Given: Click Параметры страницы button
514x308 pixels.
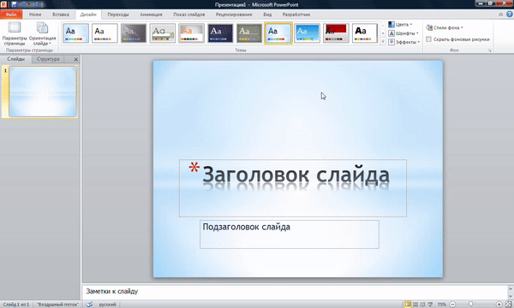Looking at the screenshot, I should click(x=15, y=33).
